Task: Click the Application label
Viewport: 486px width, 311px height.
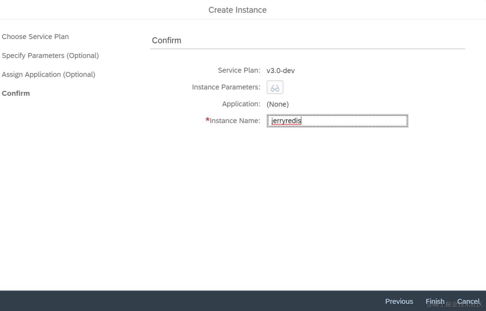Action: [x=241, y=104]
